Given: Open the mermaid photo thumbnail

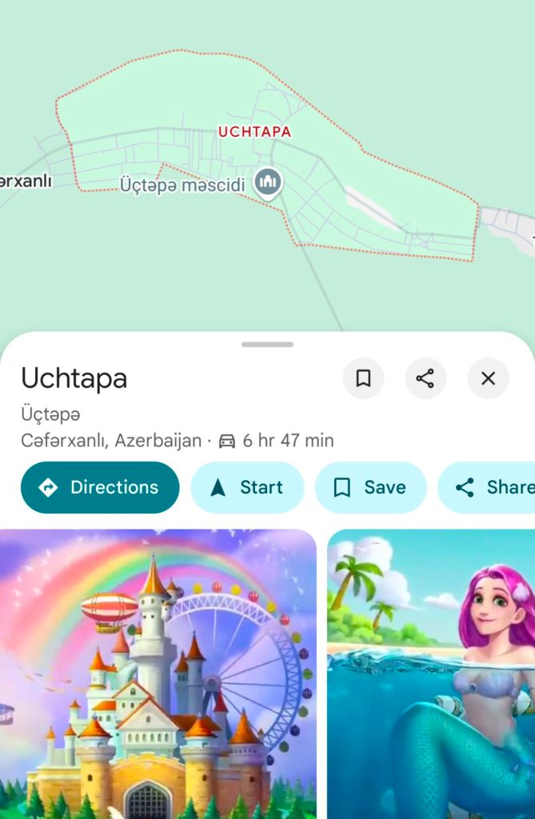Looking at the screenshot, I should pos(431,673).
